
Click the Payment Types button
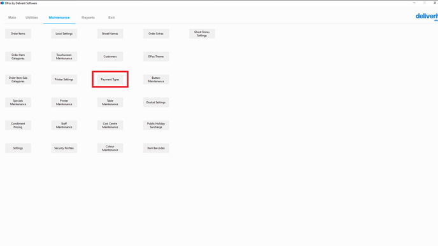(110, 79)
